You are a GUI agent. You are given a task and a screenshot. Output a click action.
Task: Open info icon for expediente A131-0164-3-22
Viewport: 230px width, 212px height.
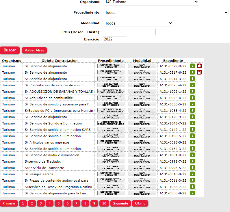pos(192,148)
